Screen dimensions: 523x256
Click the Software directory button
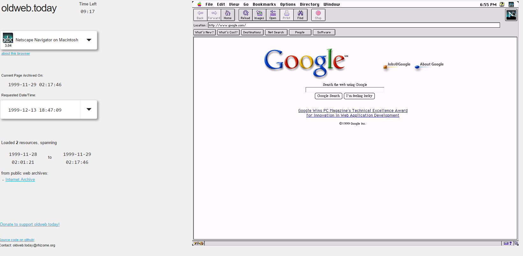coord(324,32)
